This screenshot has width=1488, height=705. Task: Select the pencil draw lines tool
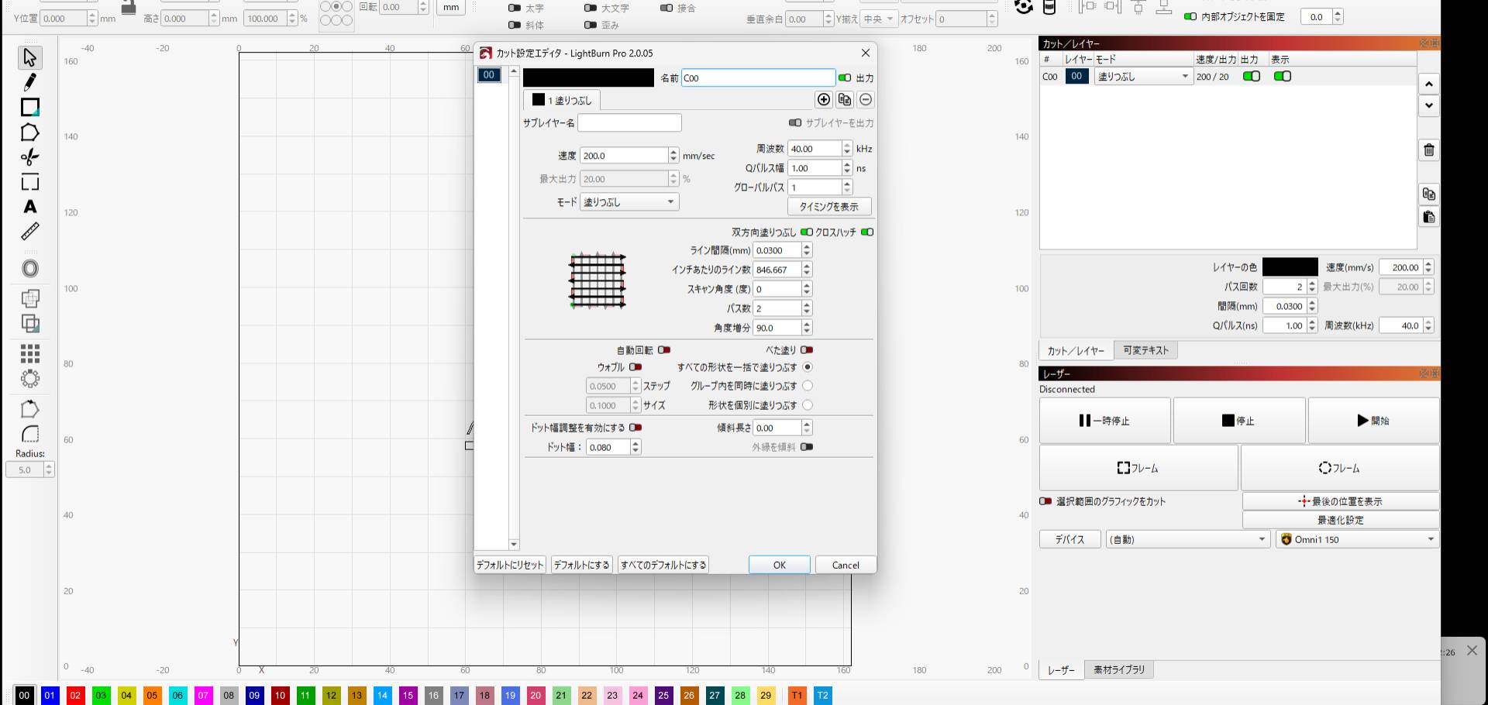[x=29, y=82]
